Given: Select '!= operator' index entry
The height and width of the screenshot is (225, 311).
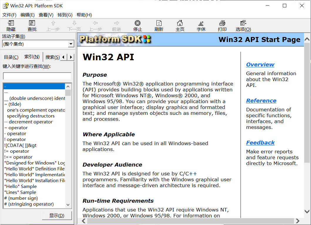Looking at the screenshot, I should click(34, 151).
